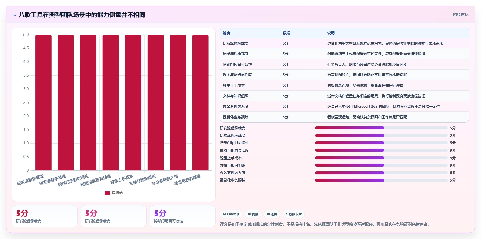The width and height of the screenshot is (481, 239).
Task: Click the chart bar for 轻量上手成本
Action: click(x=133, y=103)
